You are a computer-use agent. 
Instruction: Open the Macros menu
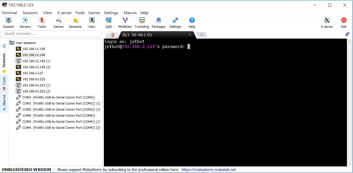(x=130, y=13)
